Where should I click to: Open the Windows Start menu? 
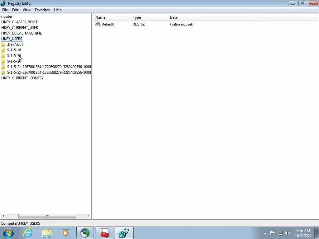tap(8, 233)
